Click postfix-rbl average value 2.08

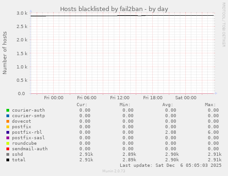click(x=171, y=132)
